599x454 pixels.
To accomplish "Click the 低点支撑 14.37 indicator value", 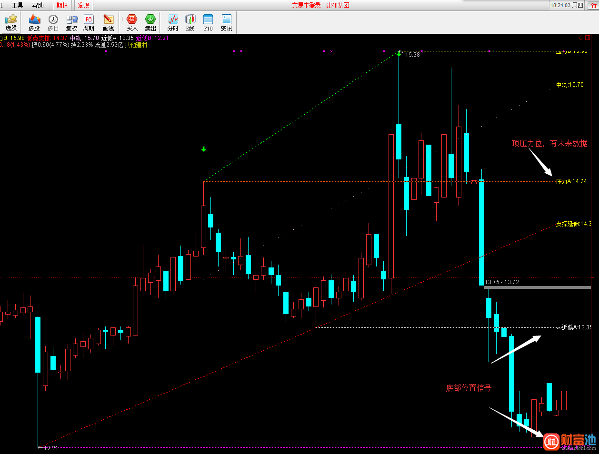I will [x=48, y=38].
